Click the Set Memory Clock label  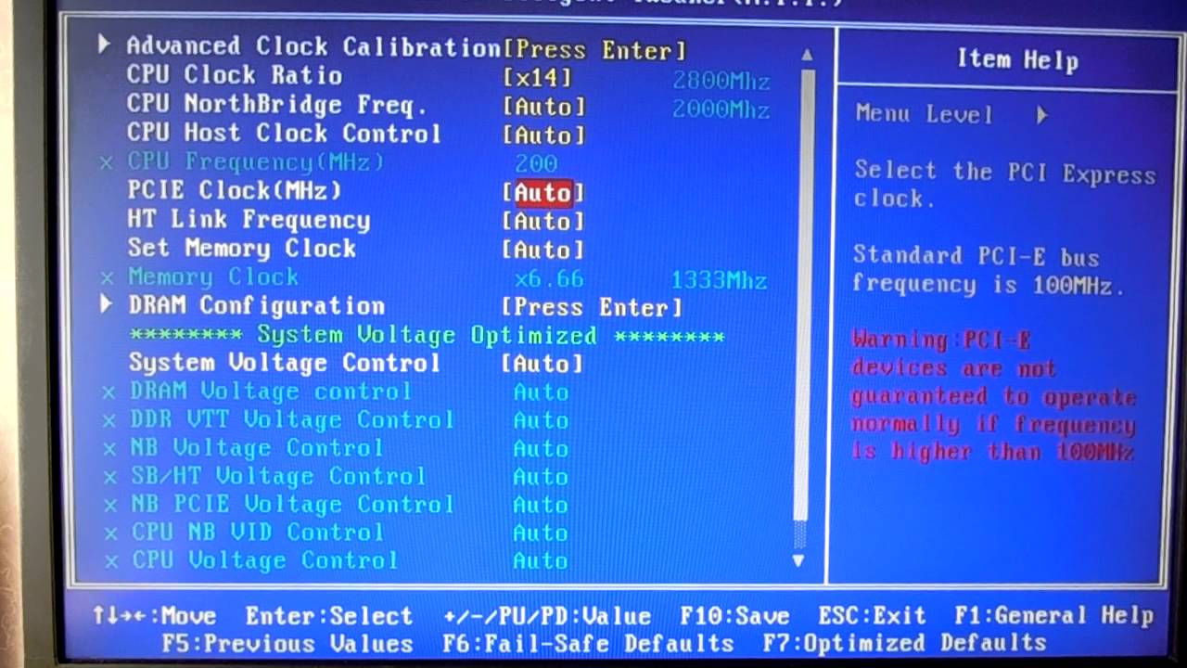tap(242, 249)
